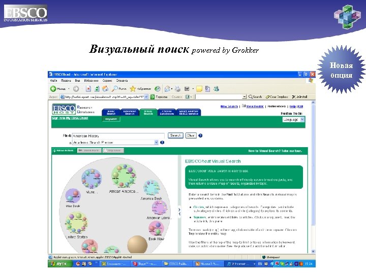This screenshot has height=274, width=366.
Task: Follow the New Search link
Action: pyautogui.click(x=229, y=106)
